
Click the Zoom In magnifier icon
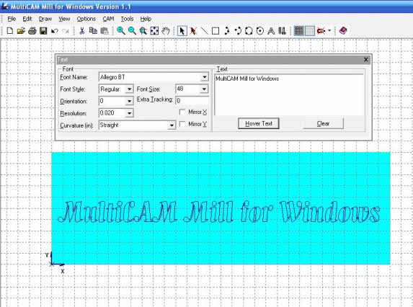pos(121,31)
